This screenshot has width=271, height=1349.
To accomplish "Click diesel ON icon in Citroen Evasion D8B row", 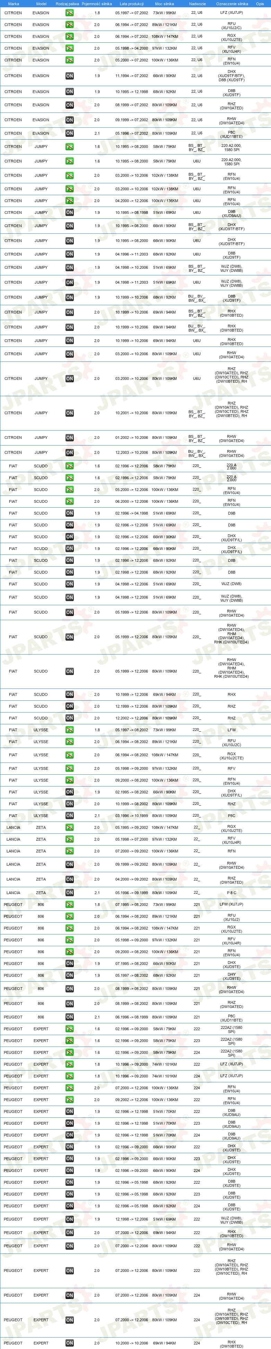I will pos(69,92).
